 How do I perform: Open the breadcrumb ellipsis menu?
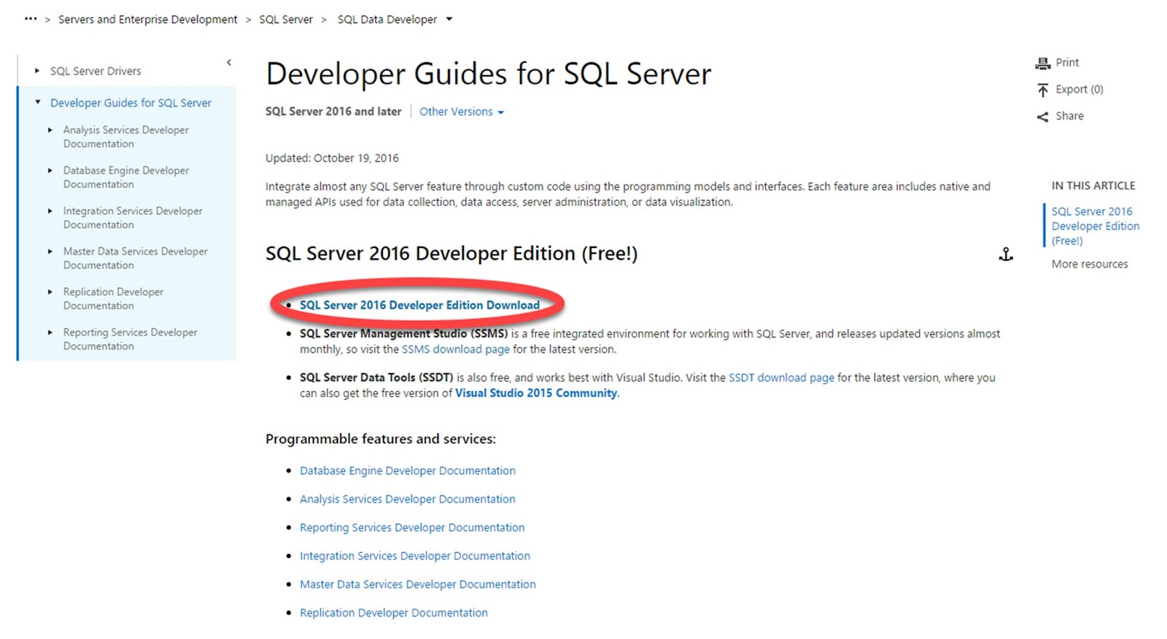point(31,19)
